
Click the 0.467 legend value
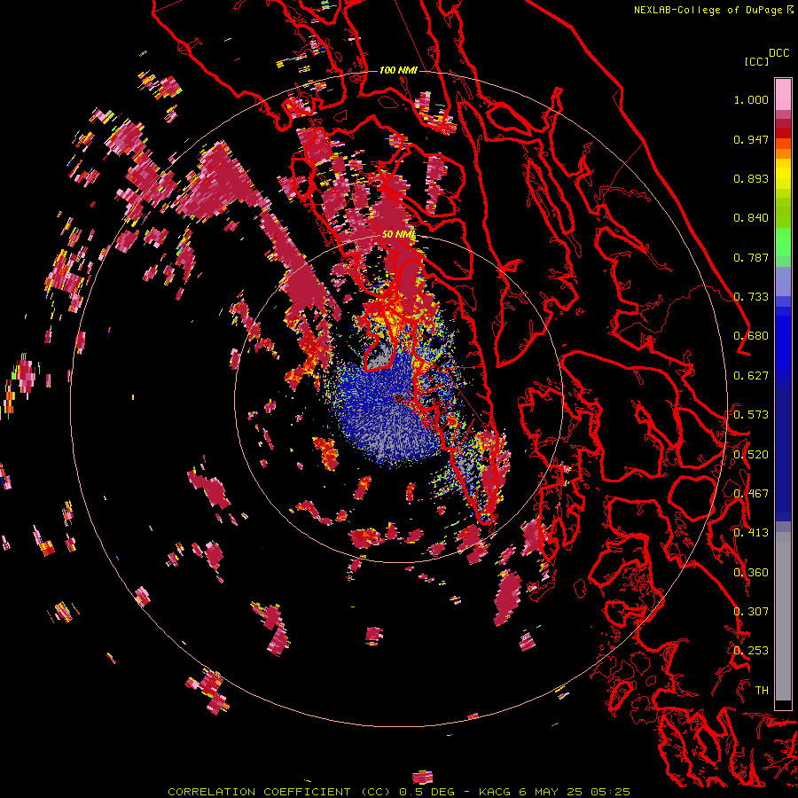[751, 494]
